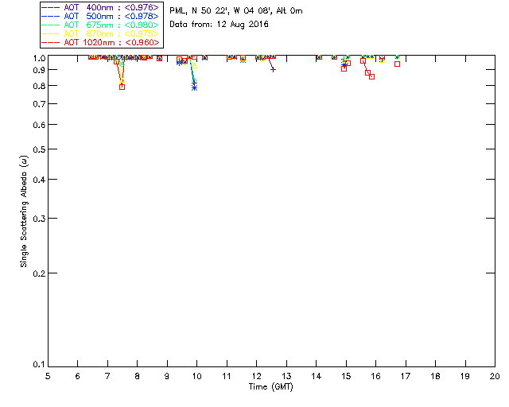Click the y-axis tick label '0.5'

pos(39,149)
